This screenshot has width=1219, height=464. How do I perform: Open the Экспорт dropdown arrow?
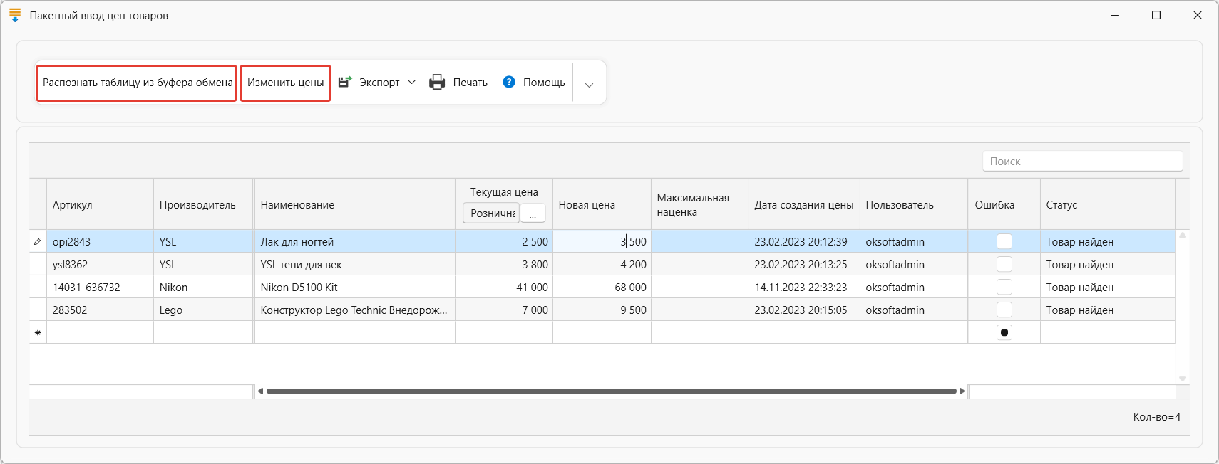pos(411,82)
